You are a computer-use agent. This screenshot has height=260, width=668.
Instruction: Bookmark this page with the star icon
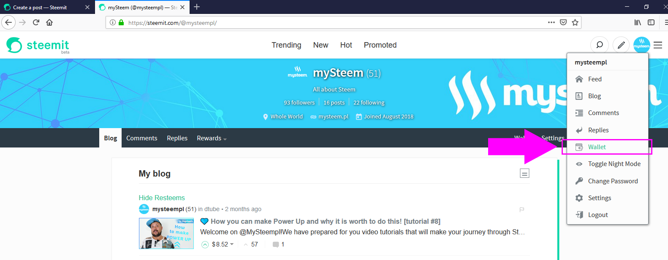575,22
